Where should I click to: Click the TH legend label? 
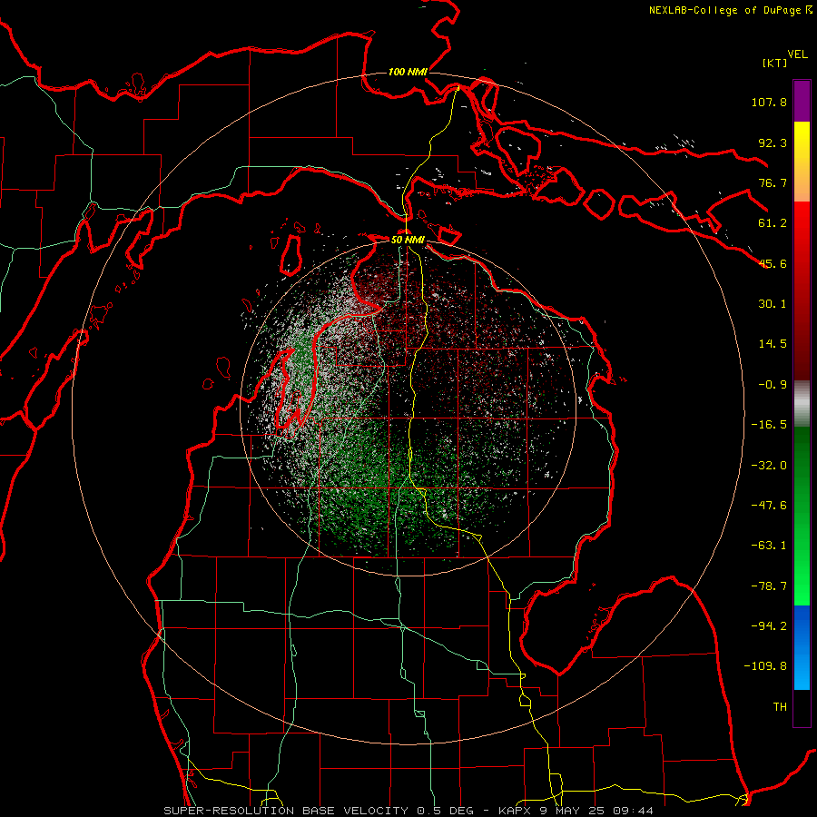(780, 706)
